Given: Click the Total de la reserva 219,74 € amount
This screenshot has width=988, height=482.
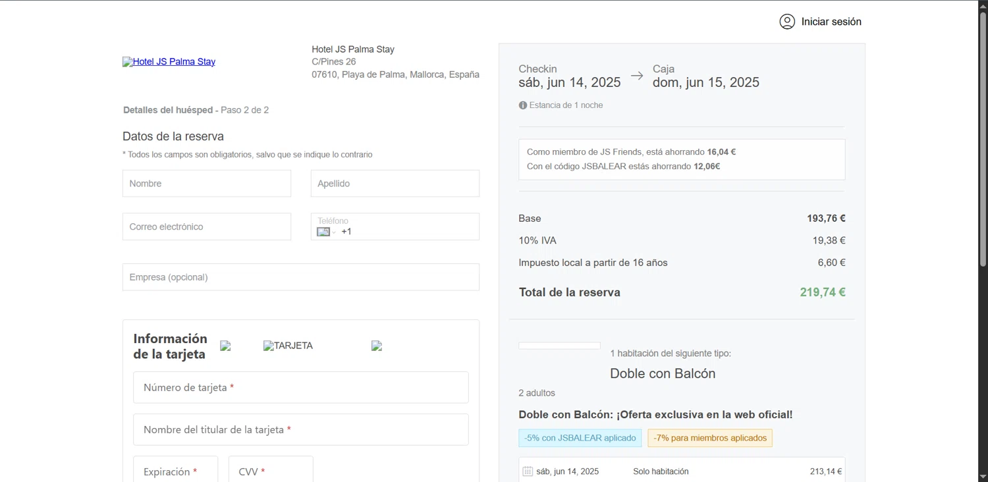Looking at the screenshot, I should click(823, 292).
